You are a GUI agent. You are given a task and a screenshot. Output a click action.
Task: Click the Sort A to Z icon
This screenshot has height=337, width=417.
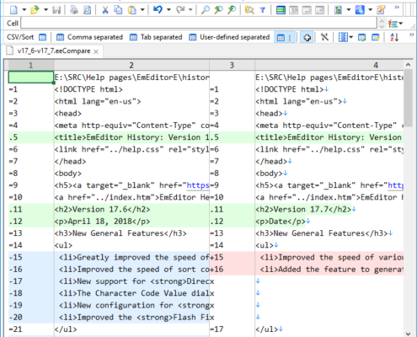click(x=394, y=37)
